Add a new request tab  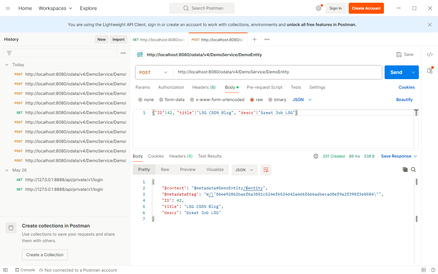coord(255,39)
